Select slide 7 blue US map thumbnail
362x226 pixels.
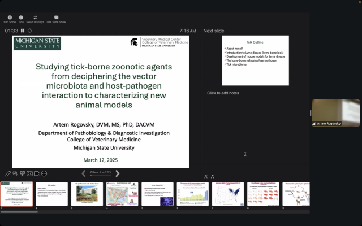(228, 194)
